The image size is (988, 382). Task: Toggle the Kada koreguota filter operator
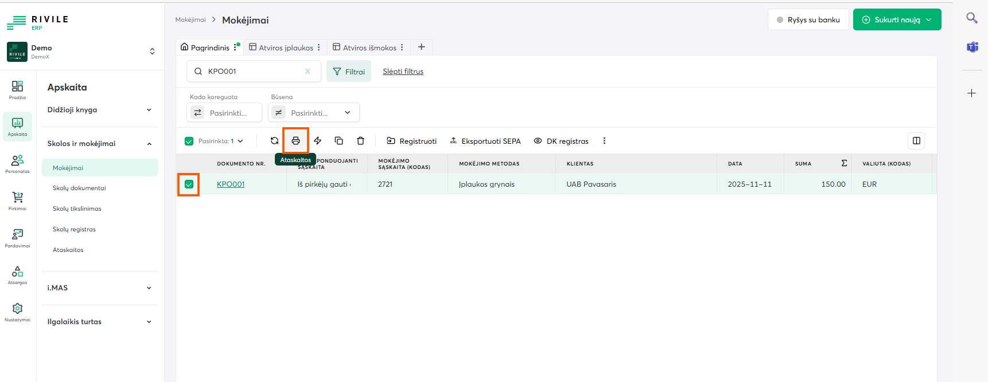click(x=198, y=113)
